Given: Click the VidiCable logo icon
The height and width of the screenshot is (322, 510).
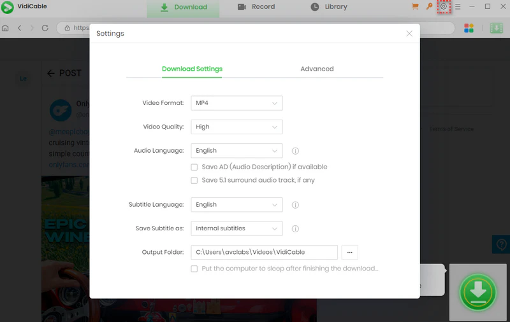Looking at the screenshot, I should point(8,7).
